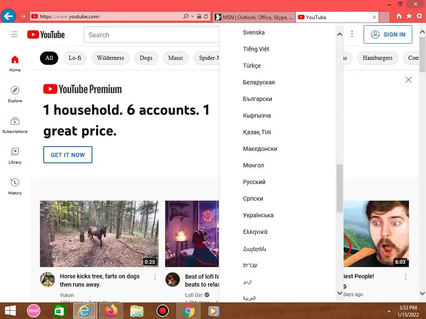Open options for Horse kicks tree video

point(155,277)
